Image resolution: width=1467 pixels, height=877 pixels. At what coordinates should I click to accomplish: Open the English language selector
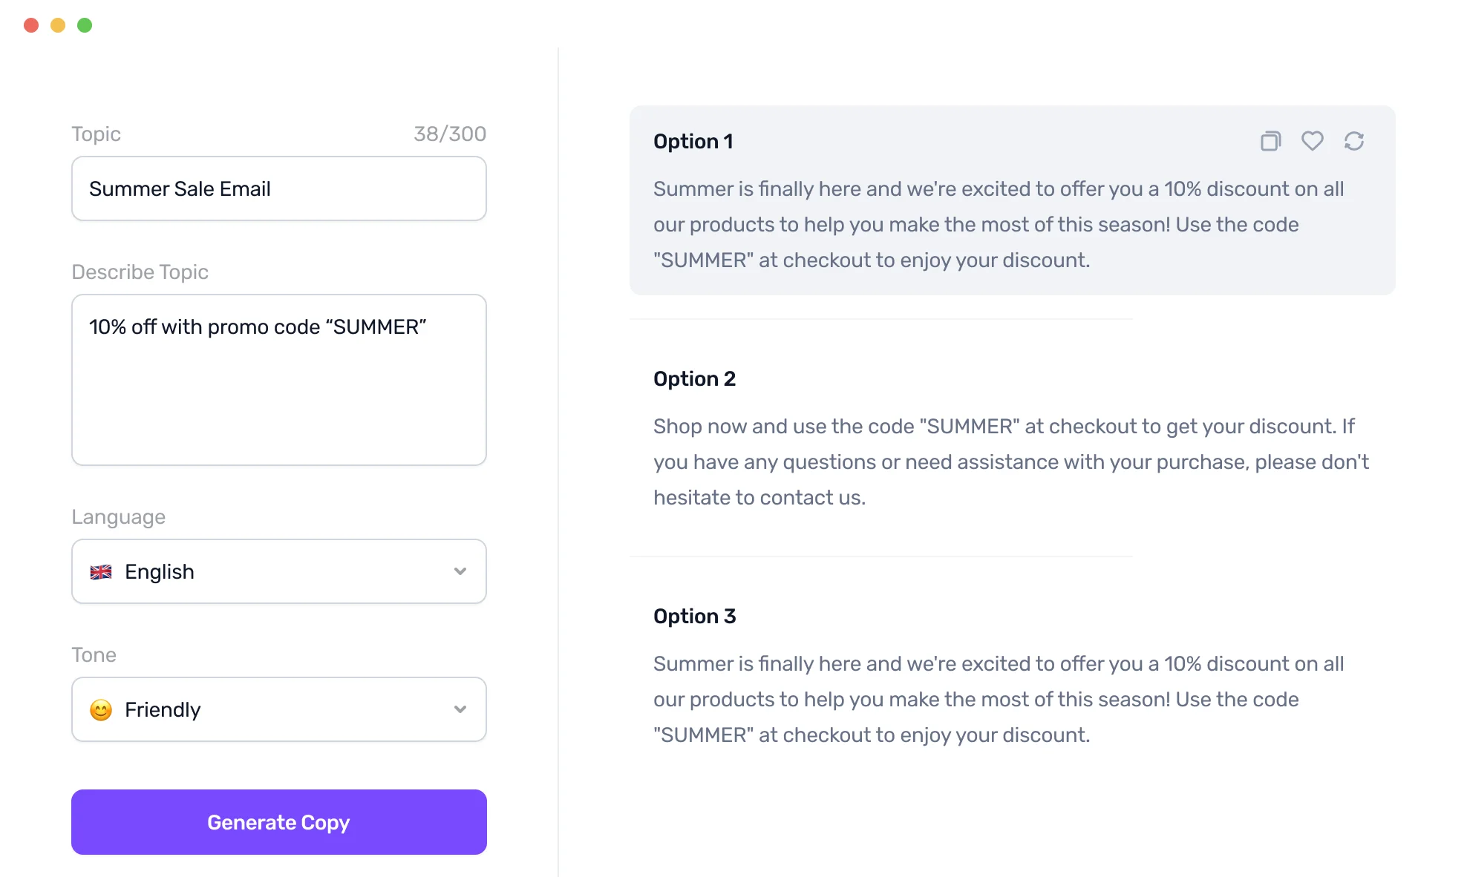(278, 571)
